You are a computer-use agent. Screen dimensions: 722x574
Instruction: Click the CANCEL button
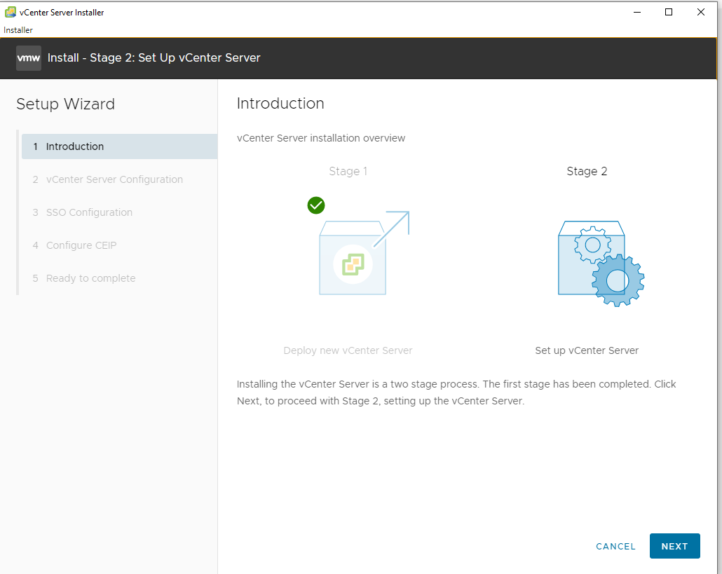pyautogui.click(x=615, y=547)
